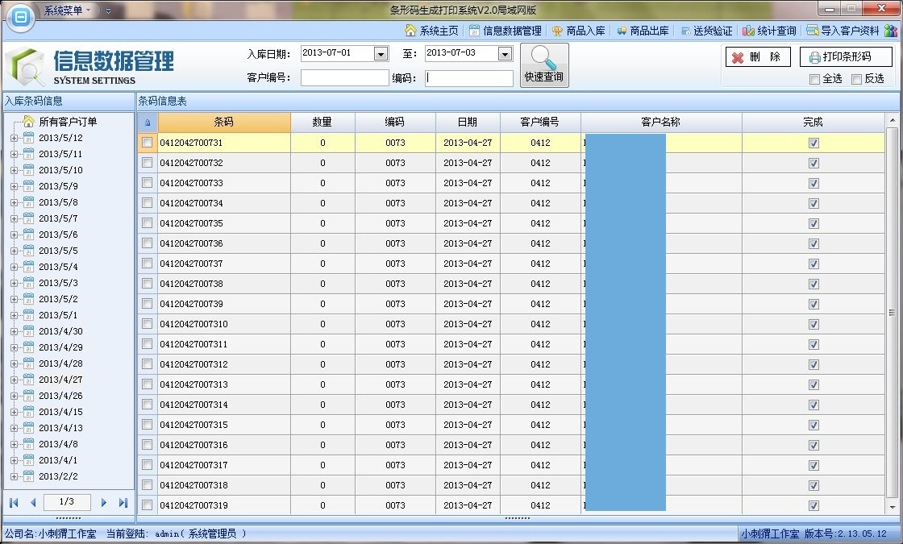Image resolution: width=903 pixels, height=544 pixels.
Task: Click calendar icon of 2013/4/29
Action: (28, 347)
